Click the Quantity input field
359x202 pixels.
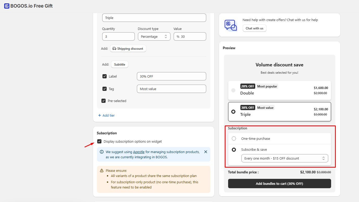118,37
